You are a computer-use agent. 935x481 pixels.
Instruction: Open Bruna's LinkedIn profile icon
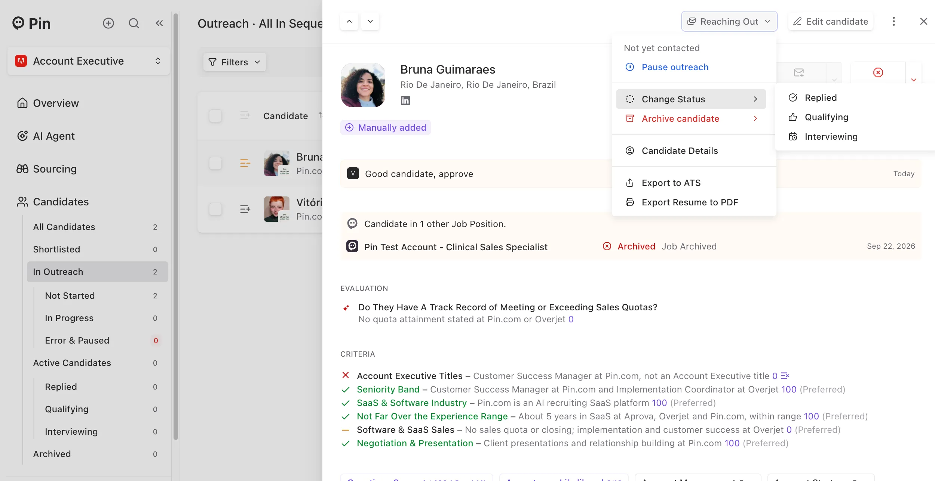point(405,100)
